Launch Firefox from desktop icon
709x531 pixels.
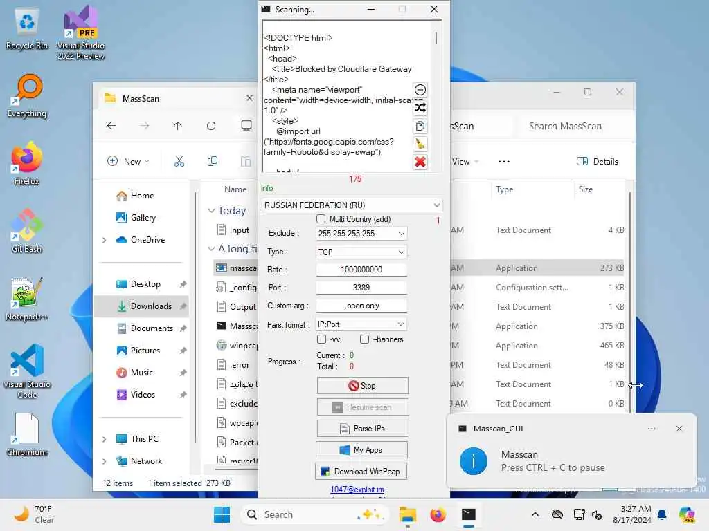click(x=27, y=164)
